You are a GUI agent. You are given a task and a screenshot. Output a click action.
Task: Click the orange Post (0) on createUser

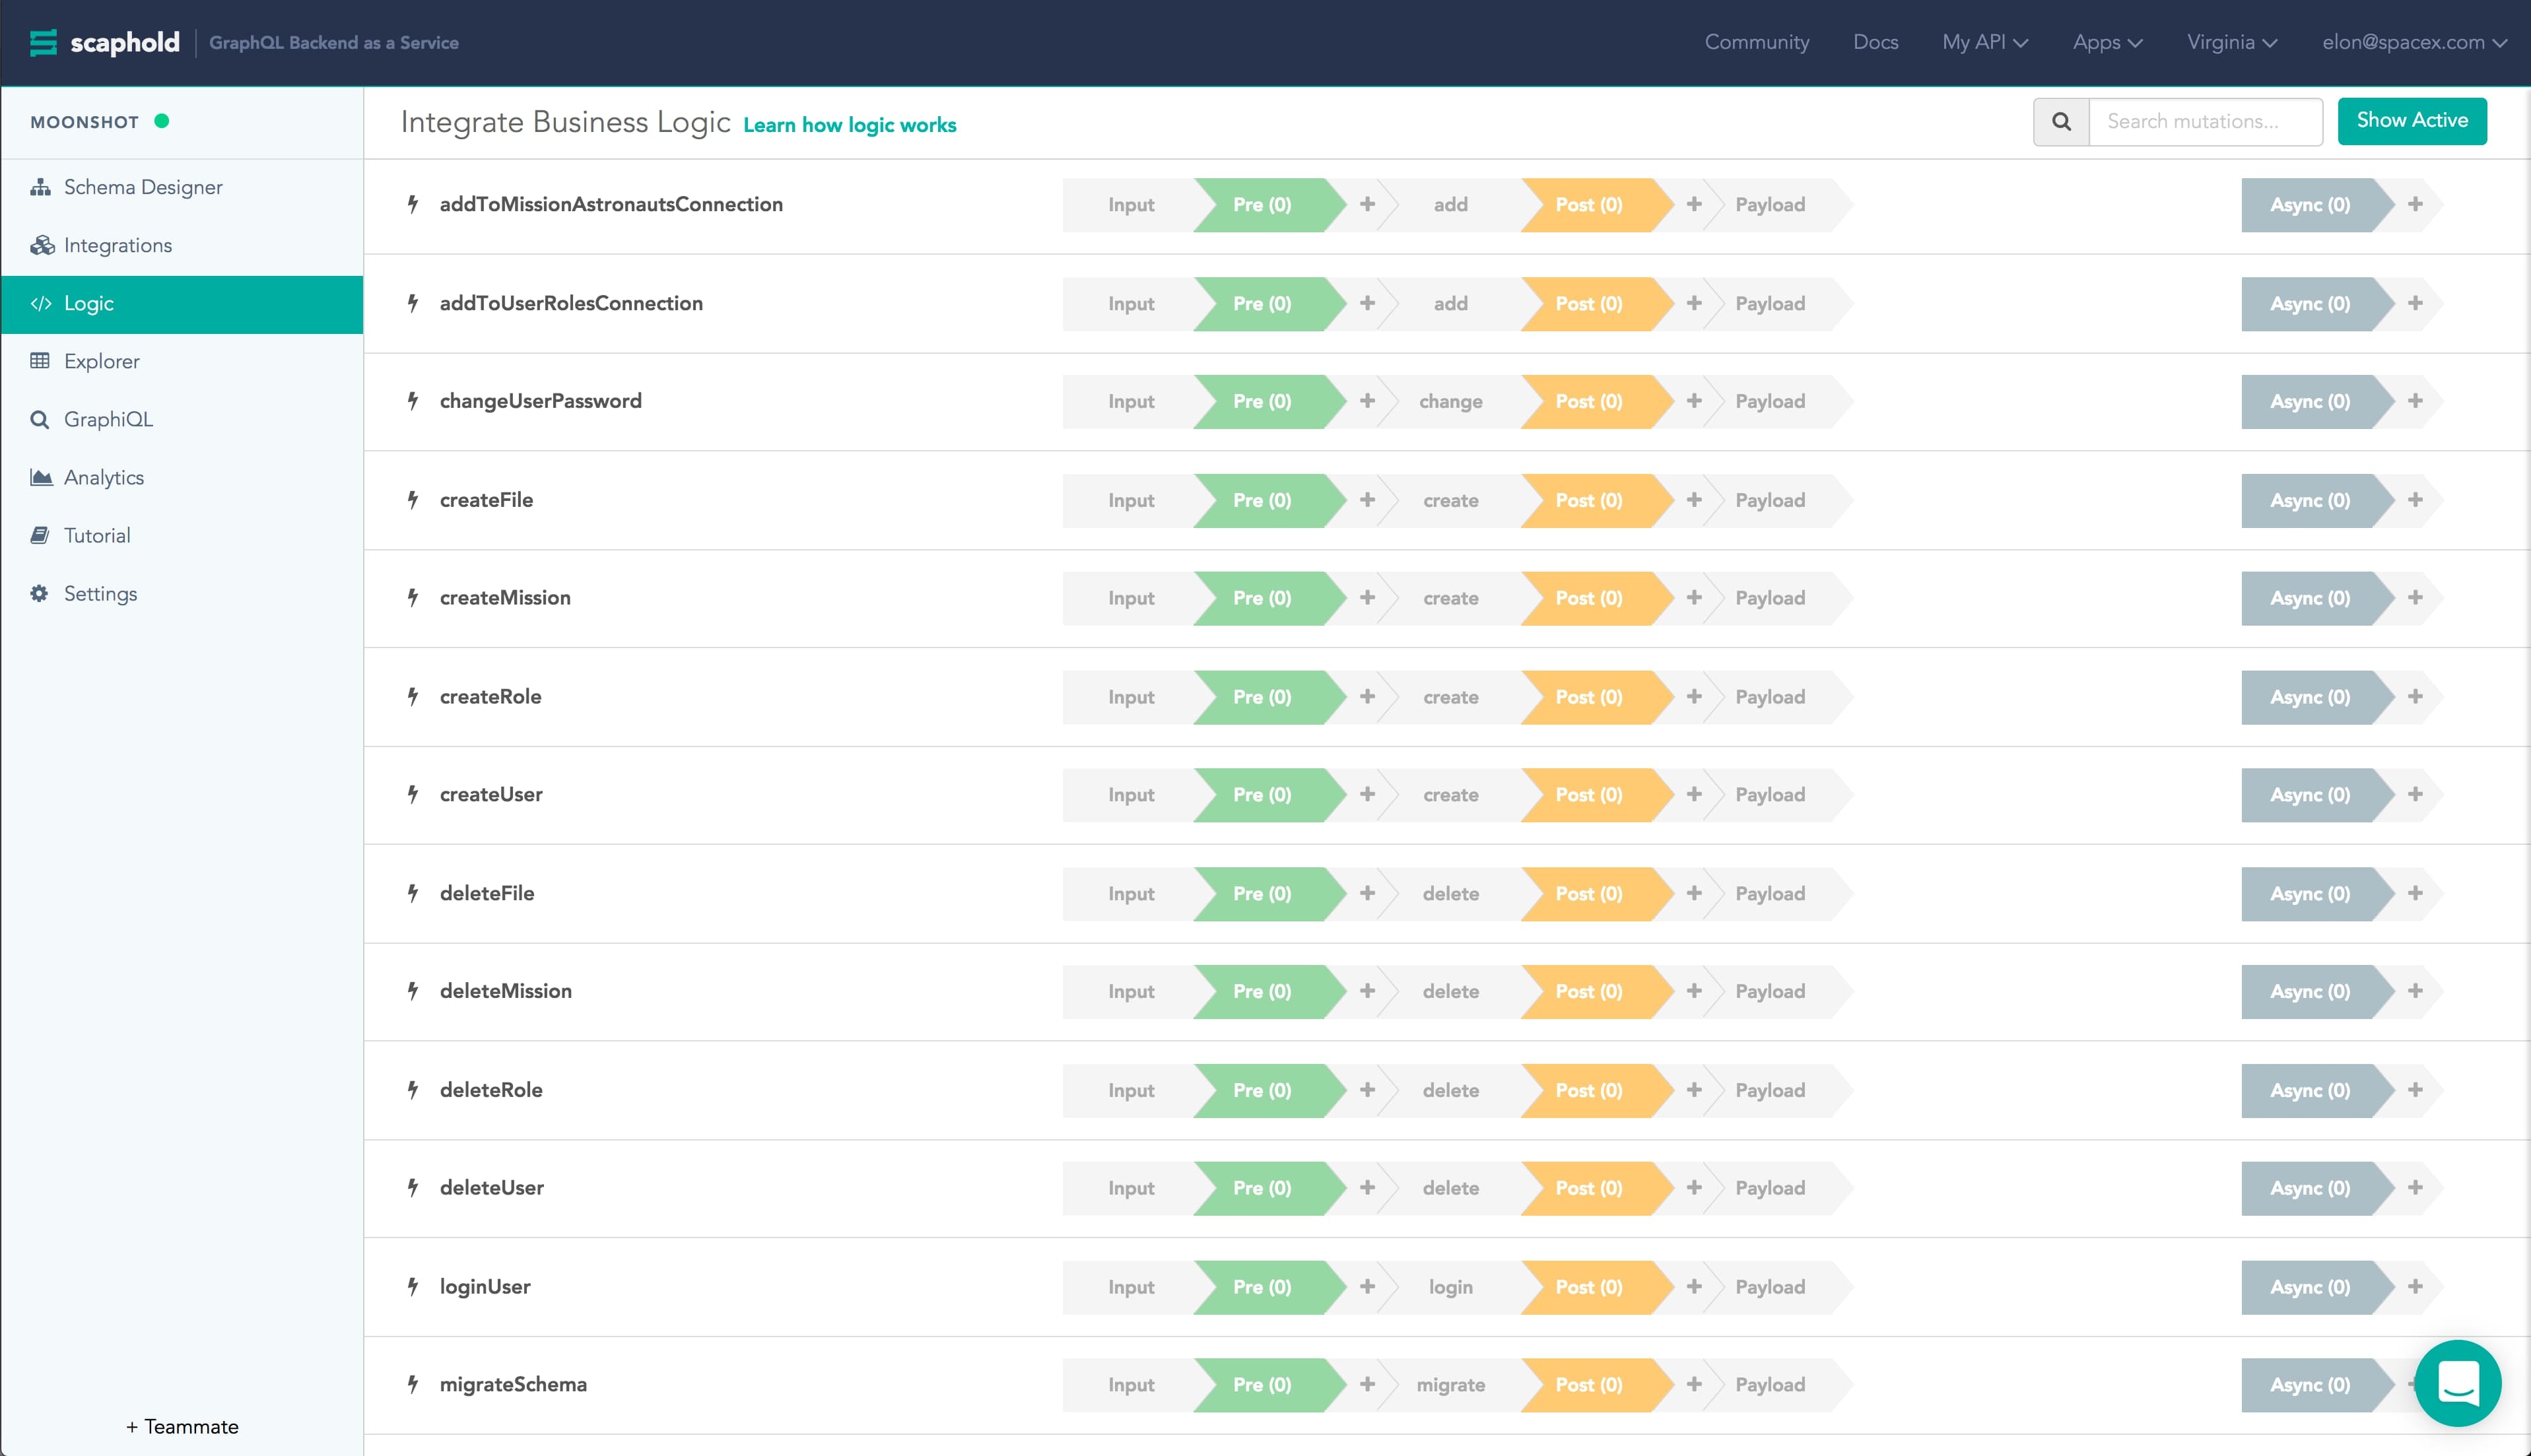[x=1588, y=795]
